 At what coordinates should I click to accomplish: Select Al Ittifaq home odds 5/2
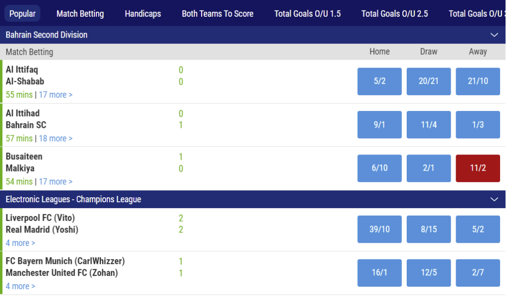(x=379, y=81)
